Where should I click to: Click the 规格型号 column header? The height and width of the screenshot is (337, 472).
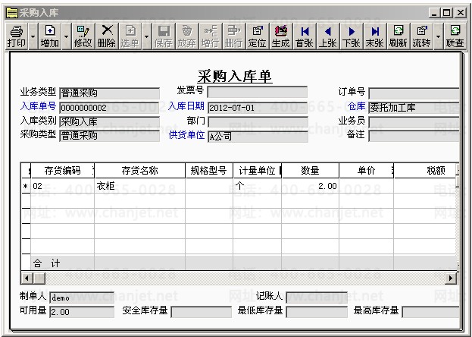coord(209,171)
